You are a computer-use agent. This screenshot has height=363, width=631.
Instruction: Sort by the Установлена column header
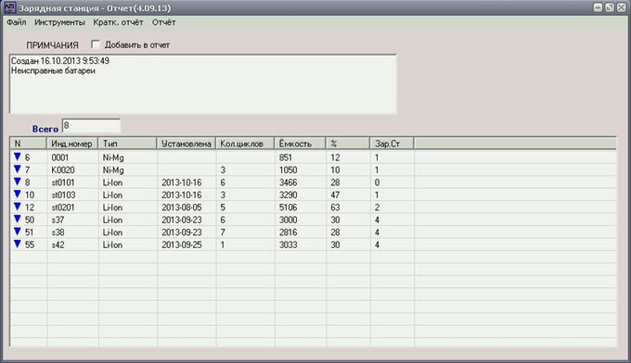(x=187, y=144)
